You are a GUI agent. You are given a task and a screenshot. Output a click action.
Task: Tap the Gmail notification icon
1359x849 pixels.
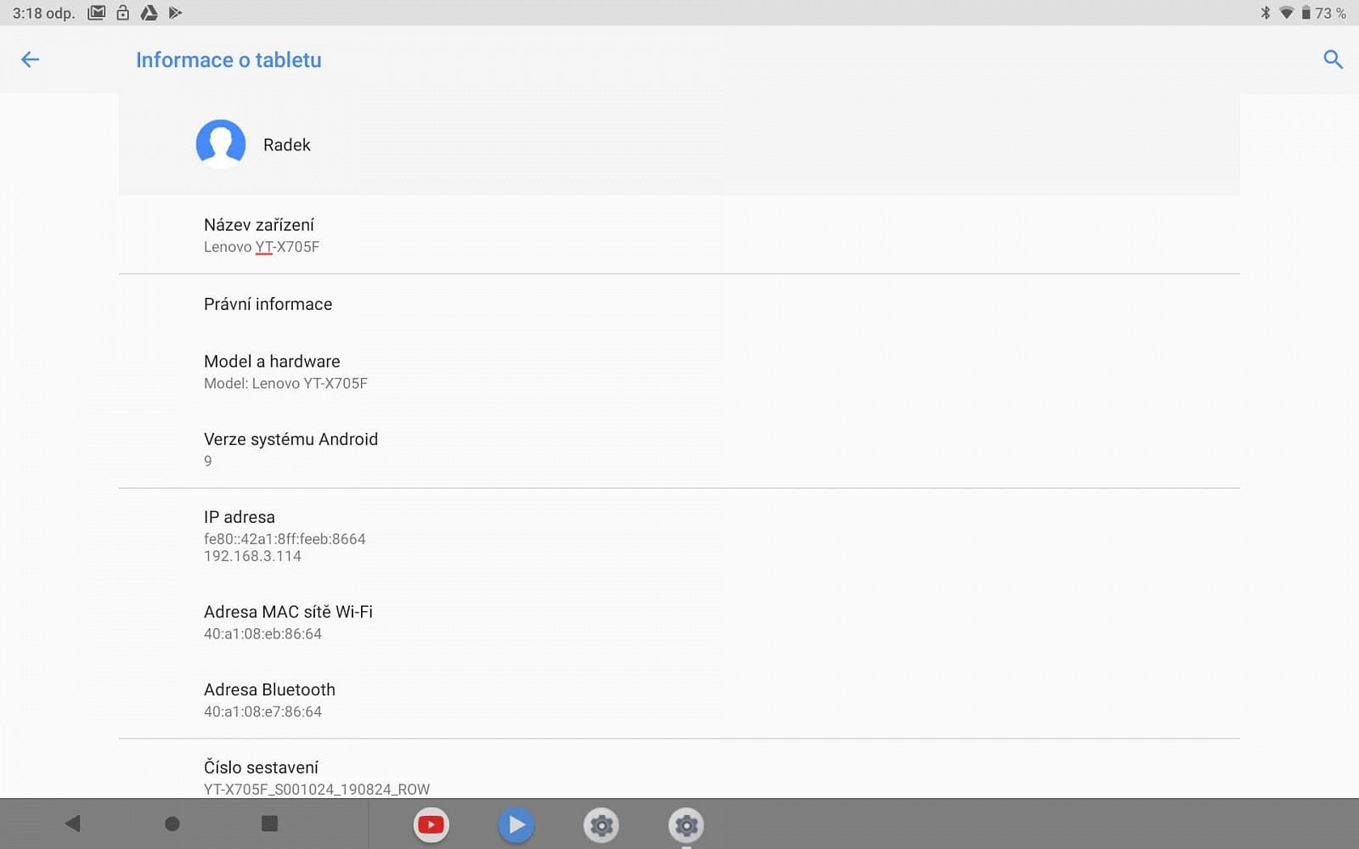[96, 13]
